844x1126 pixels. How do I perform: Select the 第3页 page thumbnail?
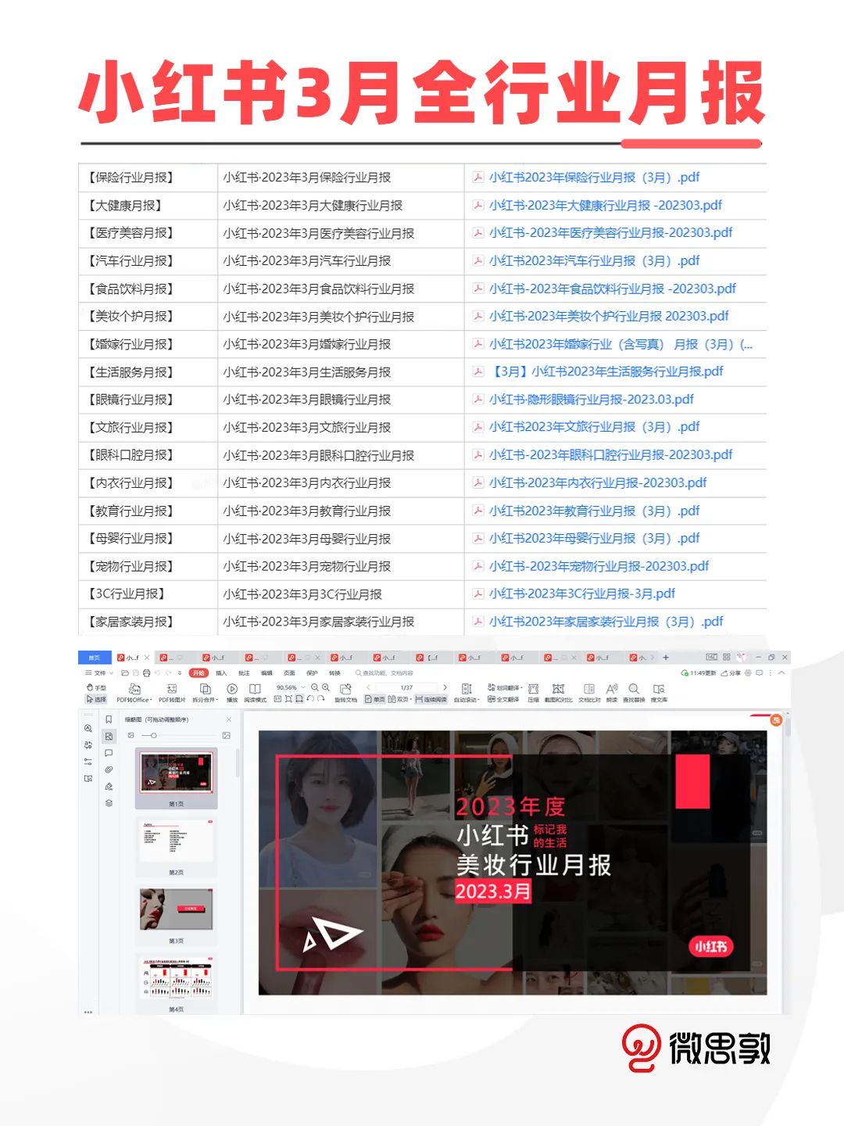pyautogui.click(x=177, y=909)
